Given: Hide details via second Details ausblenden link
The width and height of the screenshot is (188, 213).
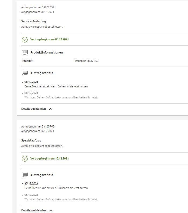Looking at the screenshot, I should (x=34, y=211).
